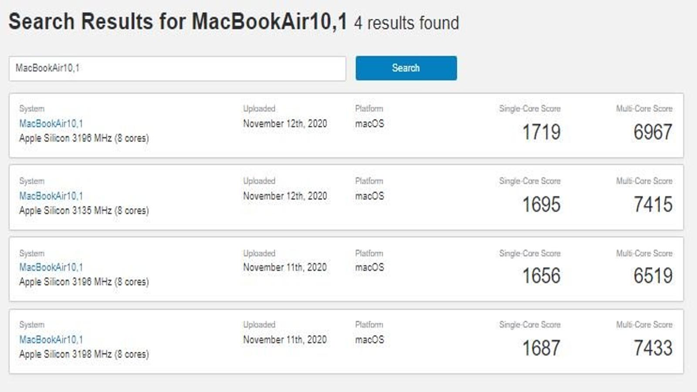697x392 pixels.
Task: Open MacBookAir10,1 link with 7433 multi-core score
Action: coord(51,340)
